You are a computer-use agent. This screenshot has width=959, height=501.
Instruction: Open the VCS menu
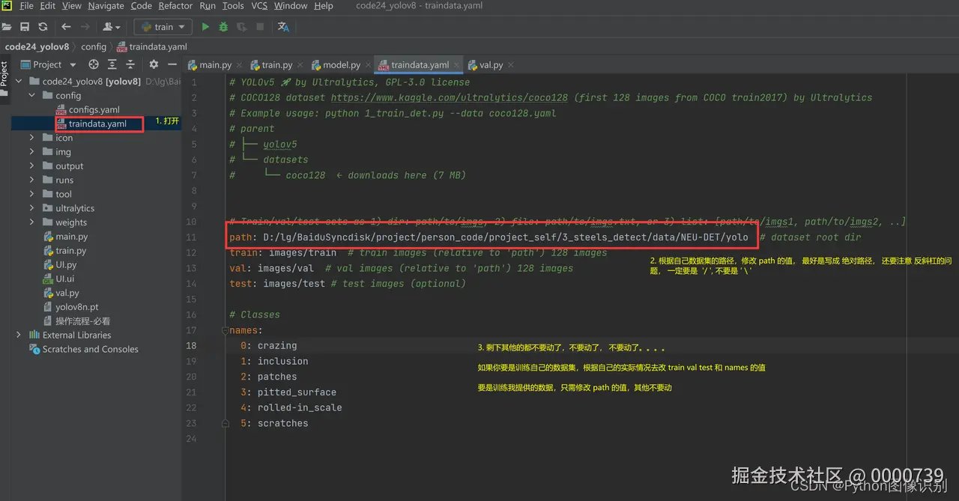pyautogui.click(x=259, y=6)
